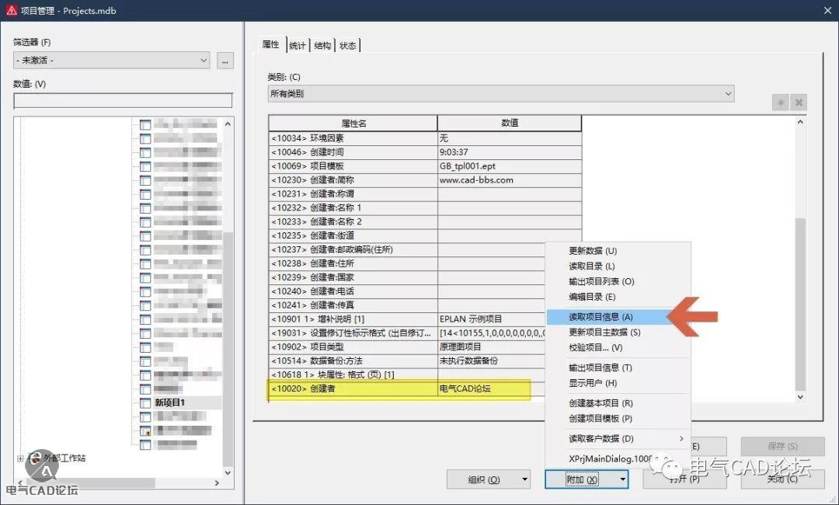Choose 更新项目主数据 (S) menu entry

pos(606,333)
